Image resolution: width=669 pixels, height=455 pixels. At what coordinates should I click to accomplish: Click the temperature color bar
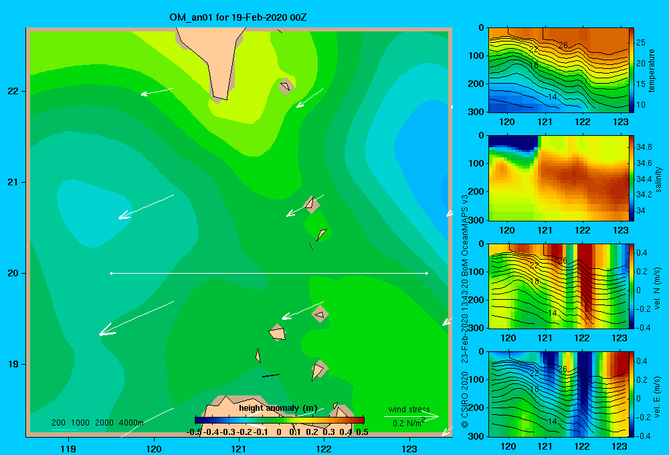pos(631,70)
